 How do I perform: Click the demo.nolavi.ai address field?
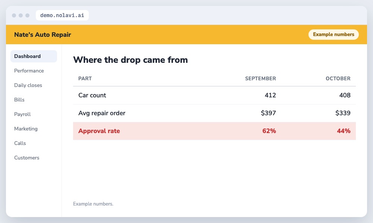click(62, 15)
